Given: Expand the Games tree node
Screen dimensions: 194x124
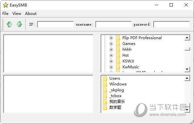Looking at the screenshot, I should click(x=111, y=44).
